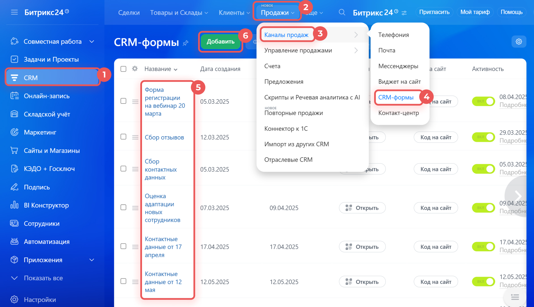Open the Сбор контактных данных form link
Screen dimensions: 534x307
pyautogui.click(x=161, y=169)
